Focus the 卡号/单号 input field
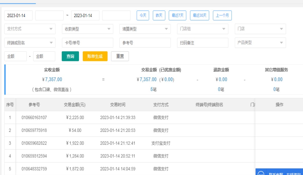This screenshot has height=175, width=303. (x=87, y=43)
